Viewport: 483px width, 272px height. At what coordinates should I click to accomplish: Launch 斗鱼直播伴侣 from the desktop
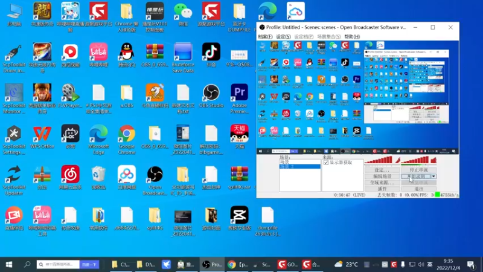155,96
